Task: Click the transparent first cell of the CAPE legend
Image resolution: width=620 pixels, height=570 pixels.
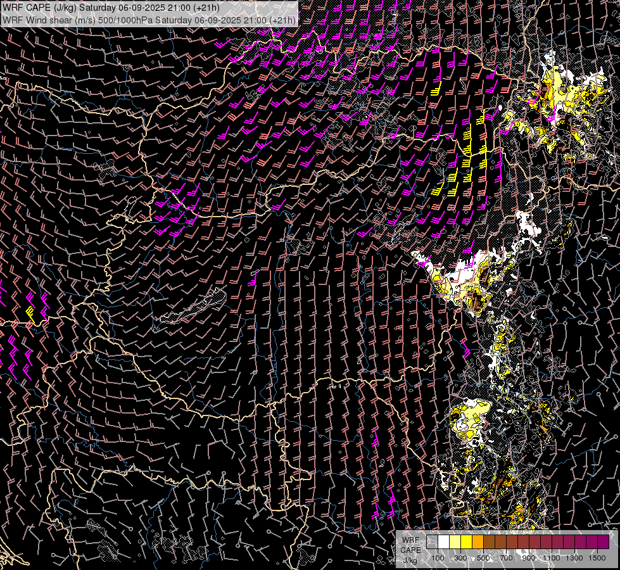Action: click(x=432, y=541)
